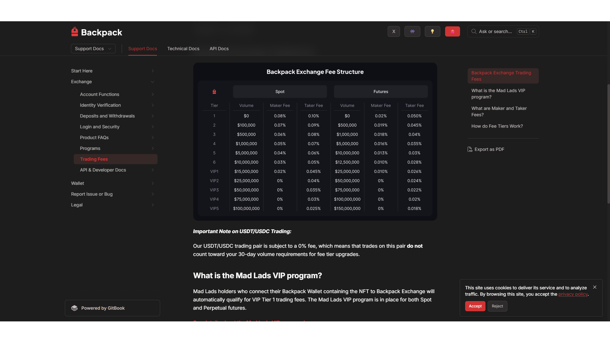Click the Backpack Exchange Fee Structure title

315,72
